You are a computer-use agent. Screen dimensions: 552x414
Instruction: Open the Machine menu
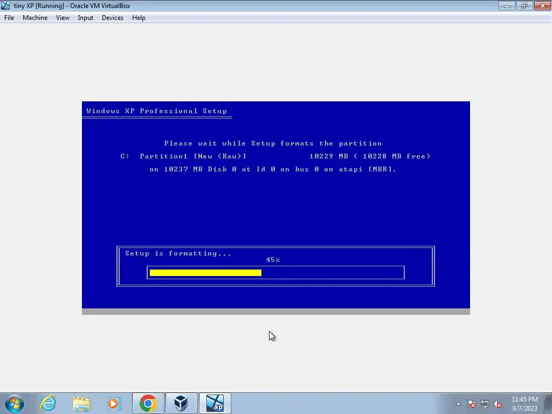point(35,18)
